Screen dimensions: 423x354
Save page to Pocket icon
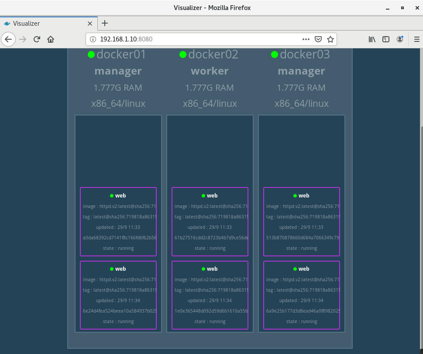pos(318,39)
